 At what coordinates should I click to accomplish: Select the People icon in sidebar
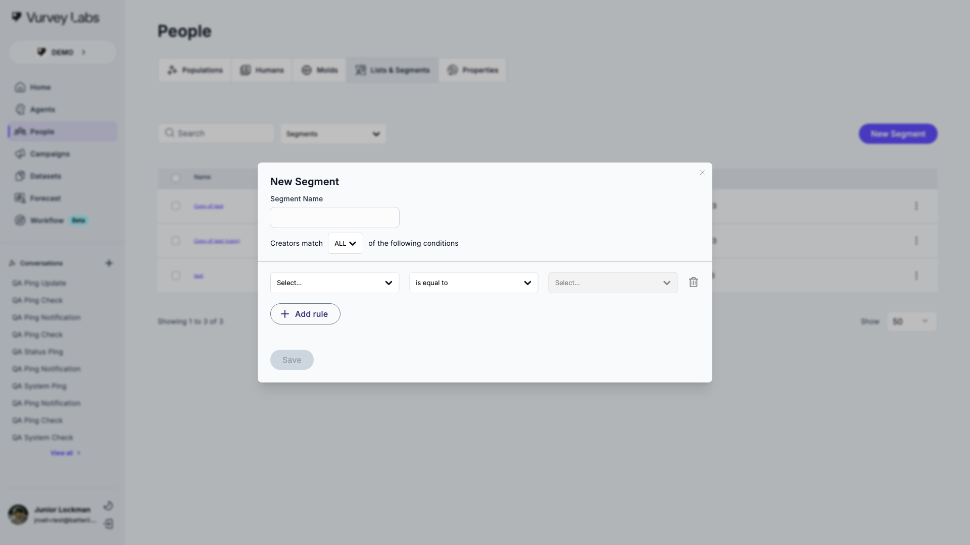click(x=20, y=132)
